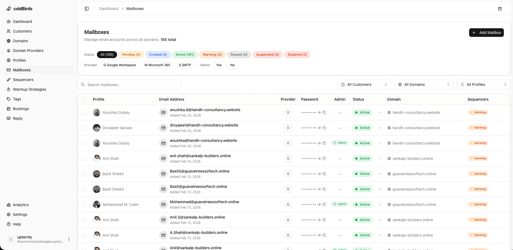Filter mailboxes by Microsoft 365 provider
513x250 pixels.
tap(157, 65)
